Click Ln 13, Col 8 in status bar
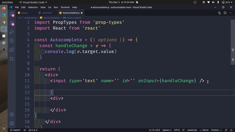Image resolution: width=235 pixels, height=132 pixels. [x=154, y=130]
